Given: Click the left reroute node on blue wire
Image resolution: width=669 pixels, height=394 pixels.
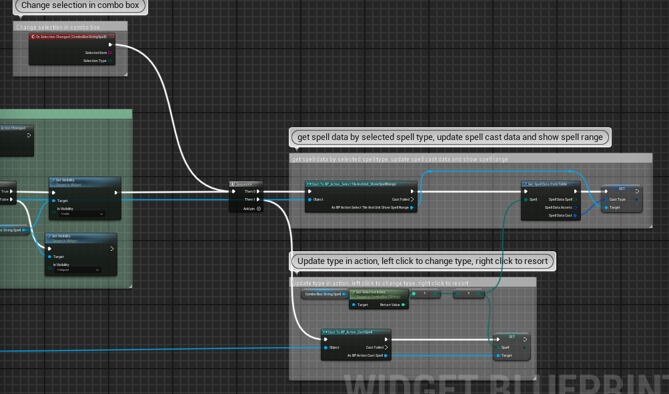Looking at the screenshot, I should point(430,171).
